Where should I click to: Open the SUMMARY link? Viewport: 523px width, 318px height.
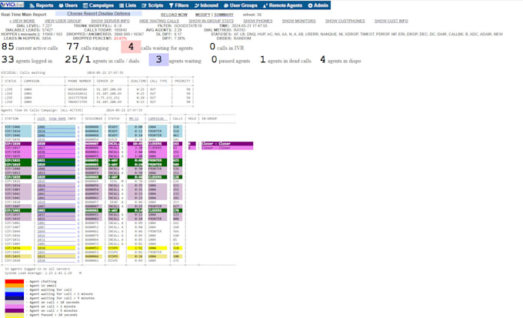point(224,15)
